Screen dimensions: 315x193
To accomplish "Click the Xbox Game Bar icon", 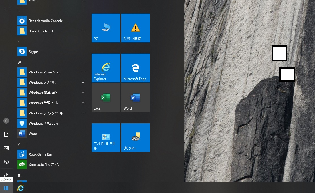I will tap(22, 154).
